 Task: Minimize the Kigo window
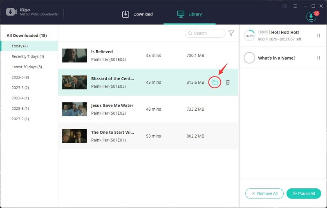point(305,6)
